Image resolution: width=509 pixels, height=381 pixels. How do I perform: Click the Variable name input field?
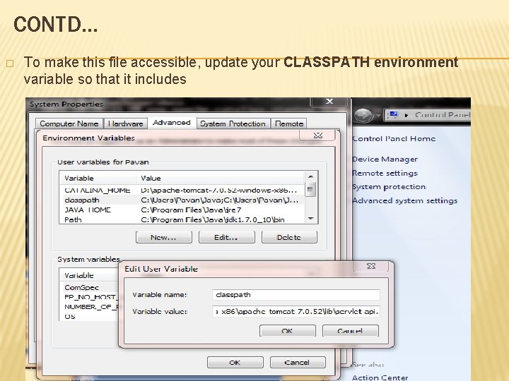tap(296, 295)
